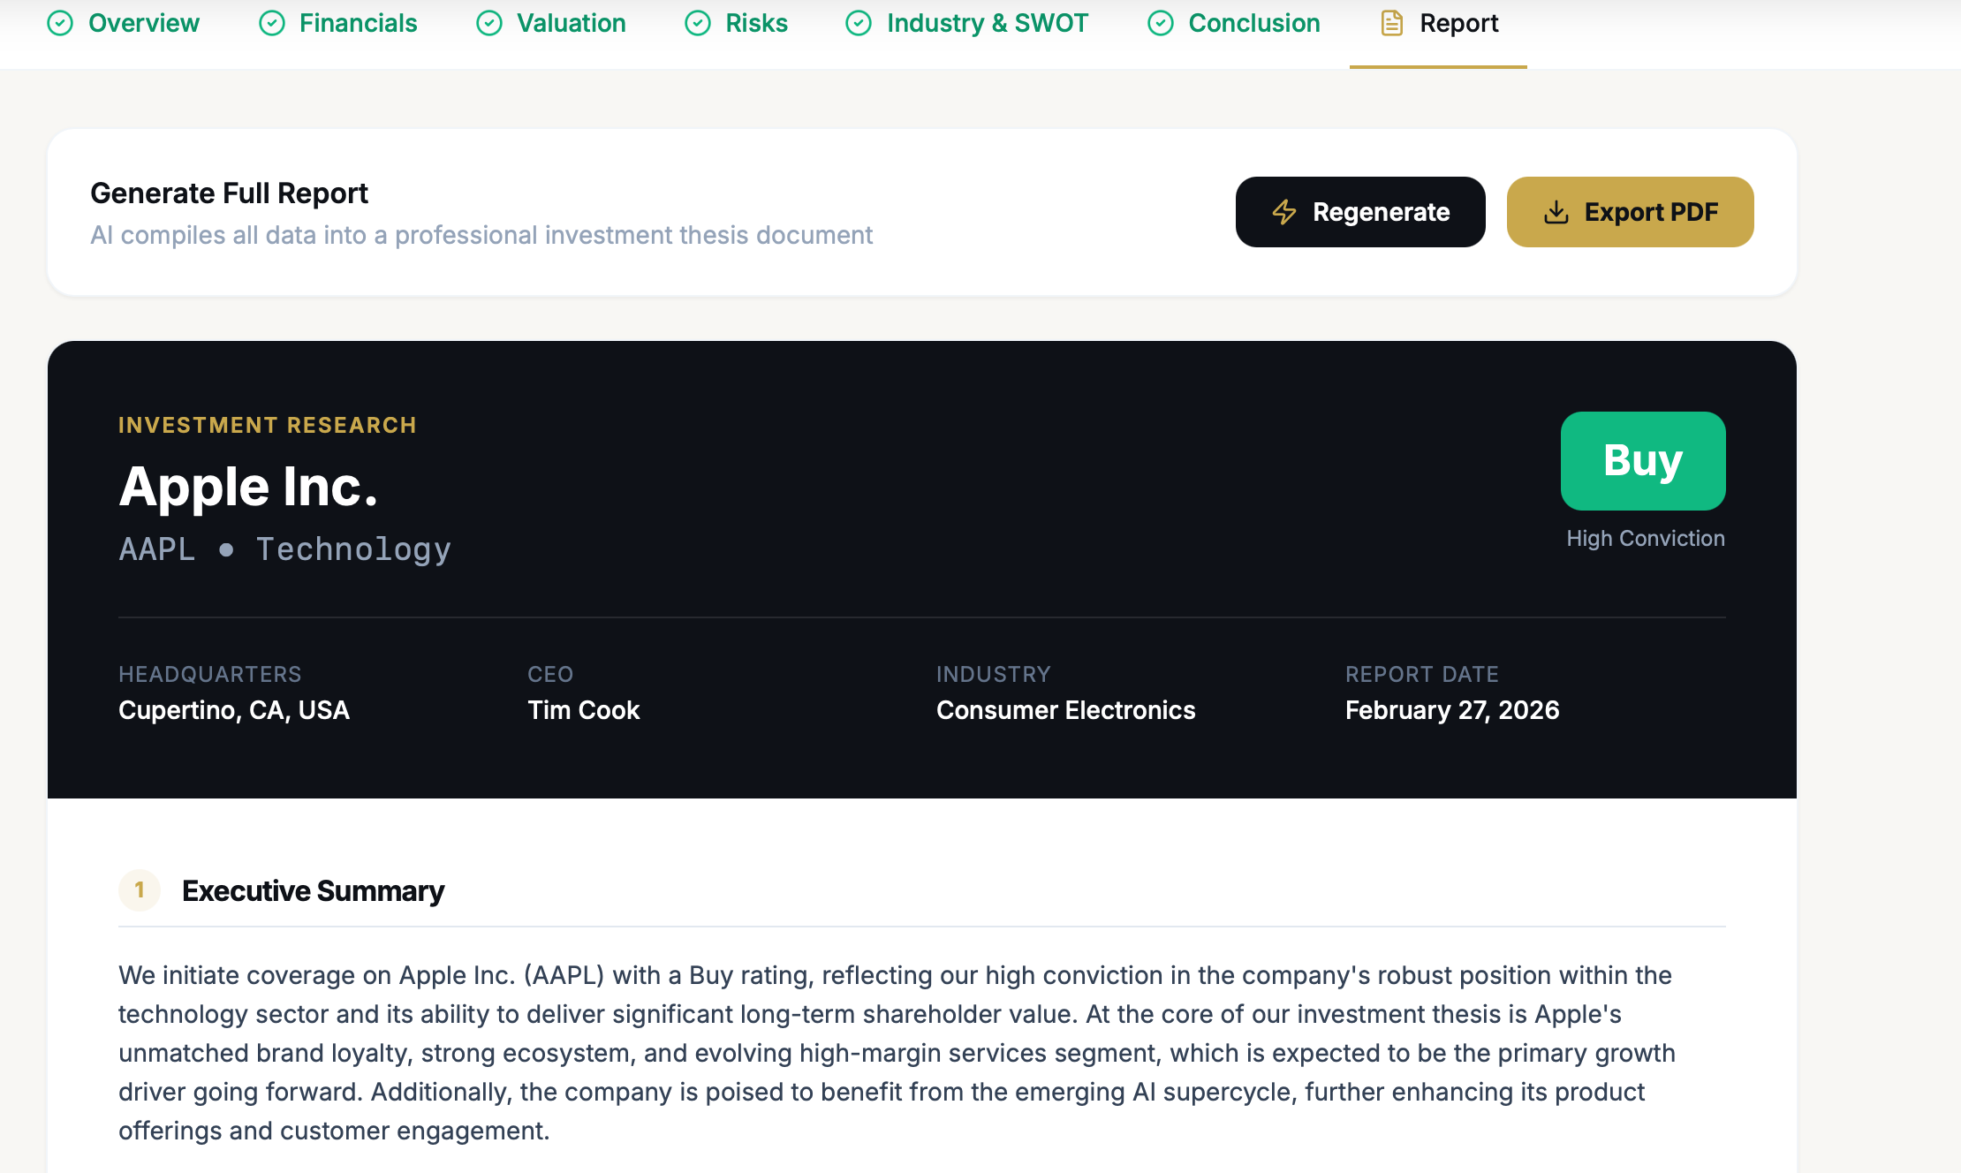Click the green Buy rating badge

pos(1643,461)
